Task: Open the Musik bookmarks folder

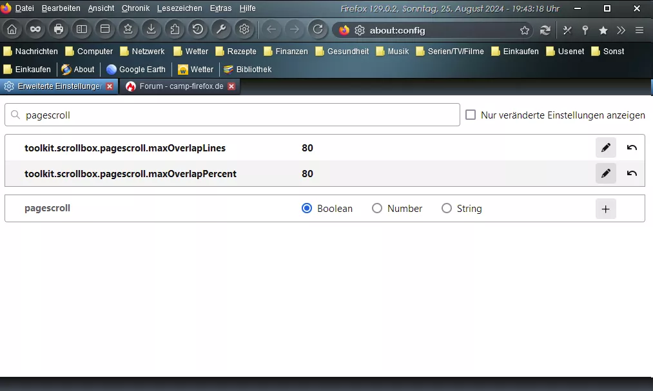Action: click(393, 51)
